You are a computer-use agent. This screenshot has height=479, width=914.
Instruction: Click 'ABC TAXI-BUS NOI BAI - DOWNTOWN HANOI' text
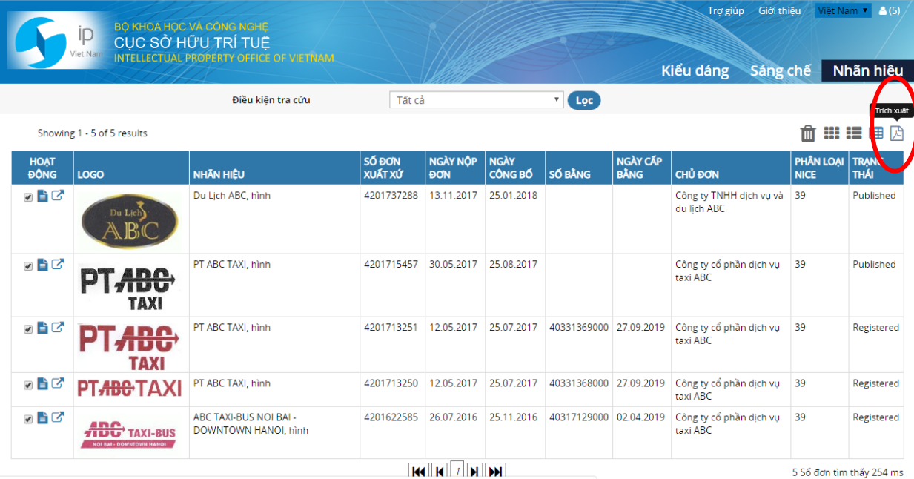(x=251, y=424)
